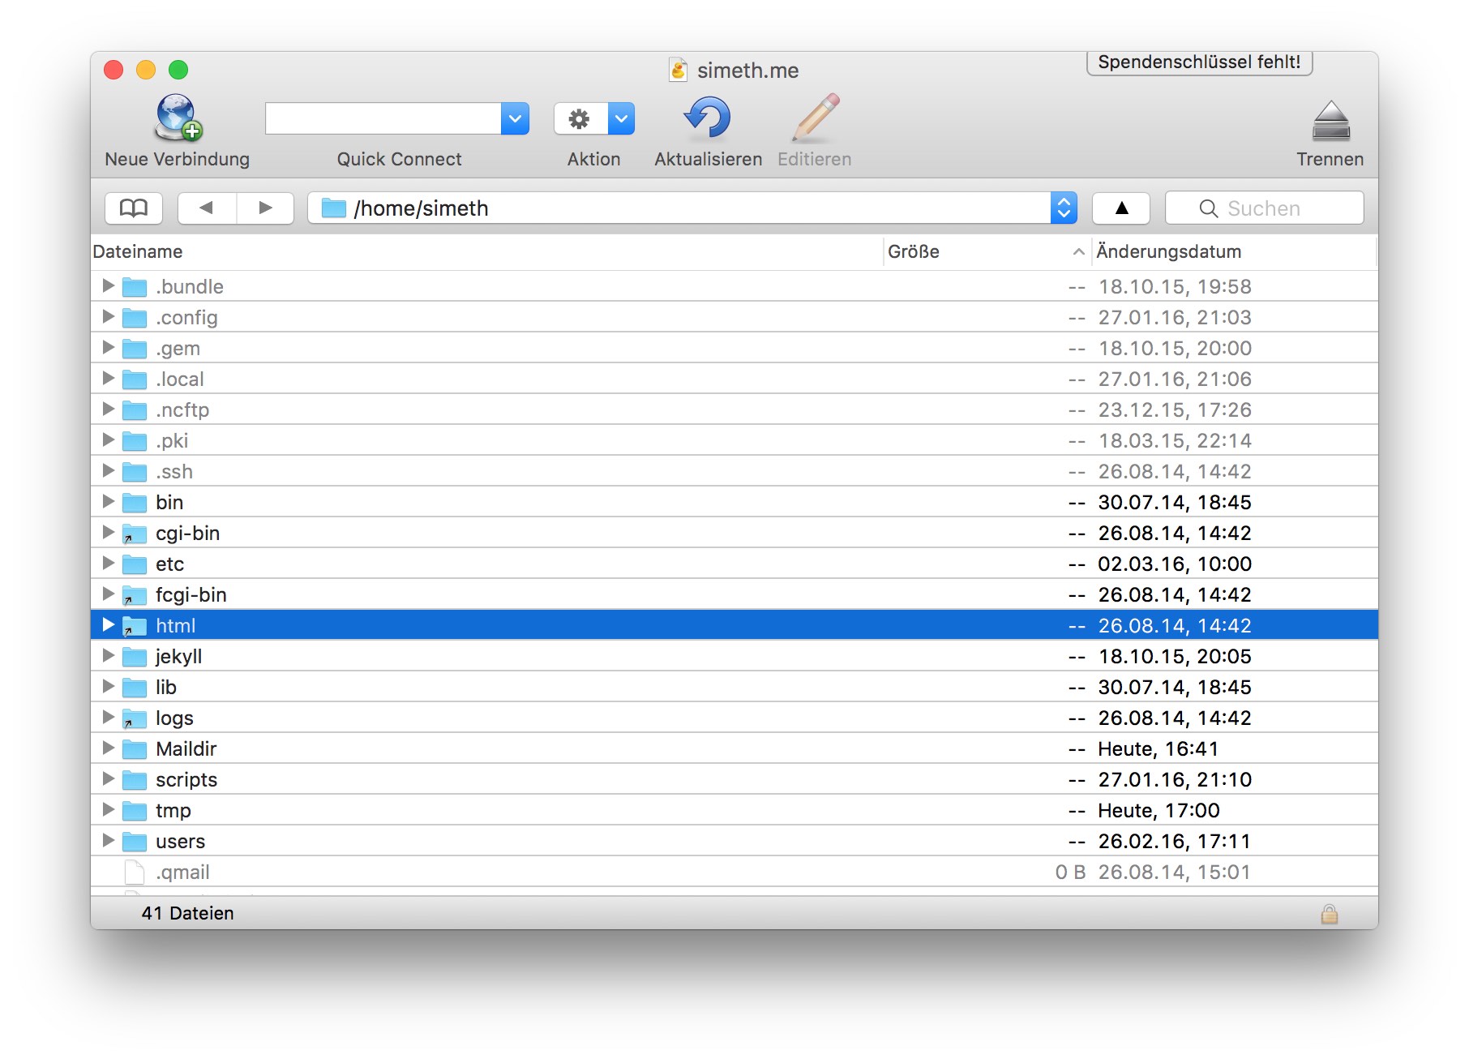Click the Neue Verbindung globe icon

click(178, 118)
